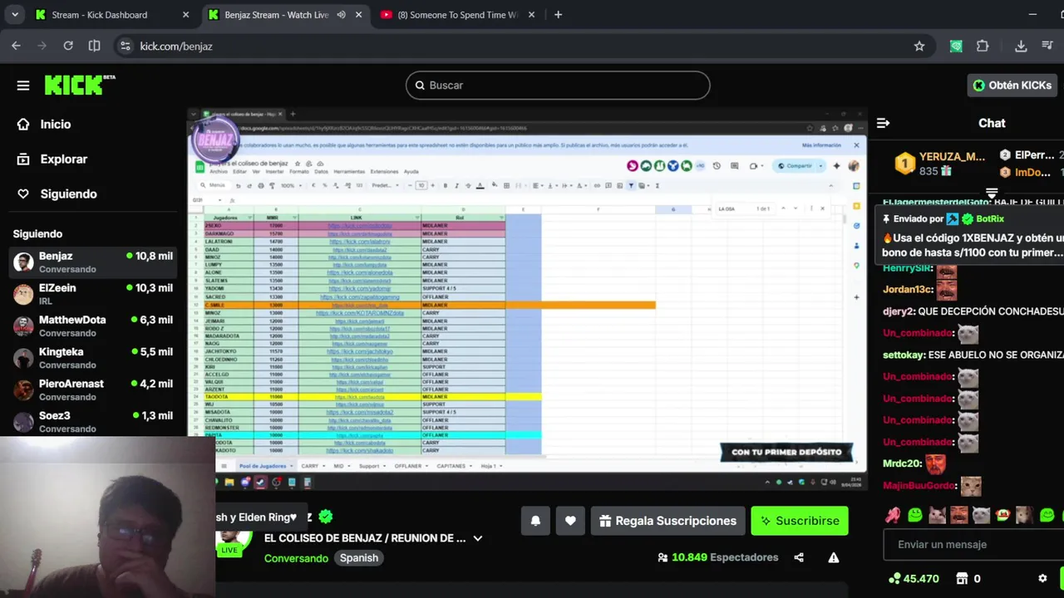Report the stream via warning triangle icon
This screenshot has width=1064, height=598.
(834, 557)
